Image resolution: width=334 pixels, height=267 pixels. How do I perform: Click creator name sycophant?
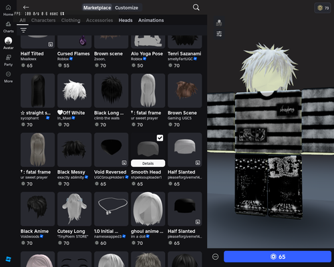(29, 118)
